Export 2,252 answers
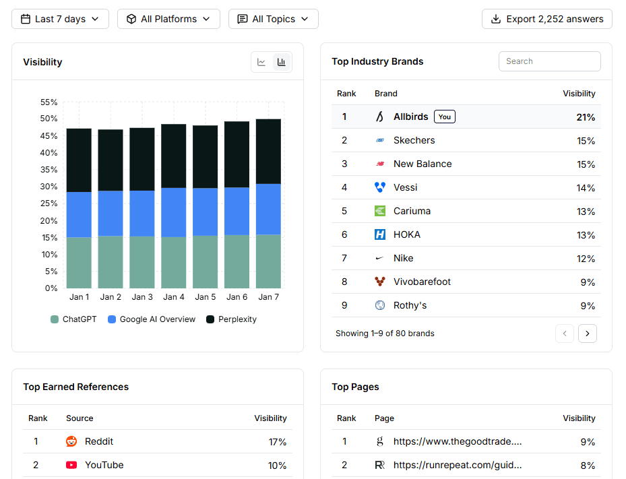626x479 pixels. click(x=546, y=19)
